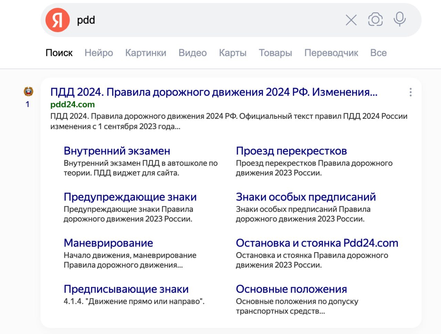Viewport: 441px width, 334px height.
Task: Open the Остановка и стоянка Pdd24.com link
Action: point(317,243)
